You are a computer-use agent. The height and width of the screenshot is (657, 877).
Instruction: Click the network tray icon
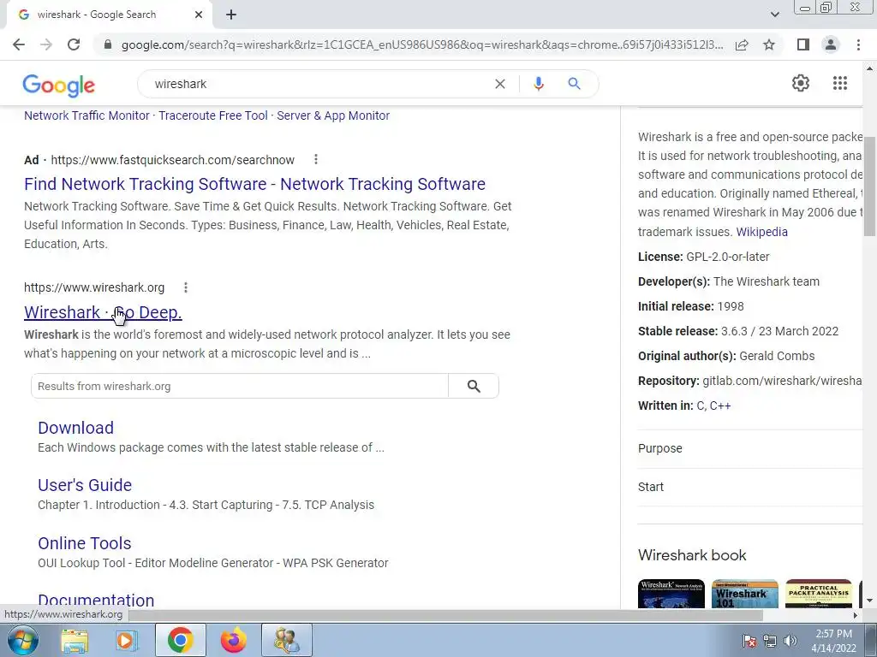pyautogui.click(x=770, y=641)
